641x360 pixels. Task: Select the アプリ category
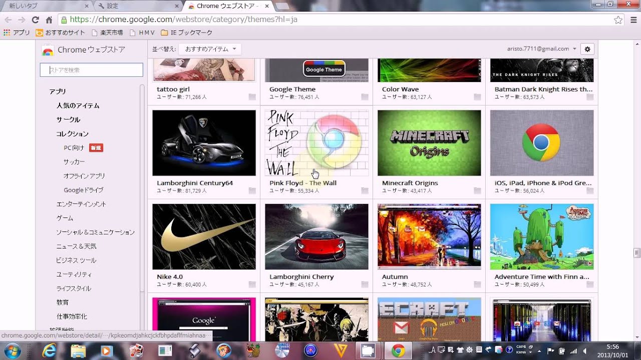(x=58, y=91)
